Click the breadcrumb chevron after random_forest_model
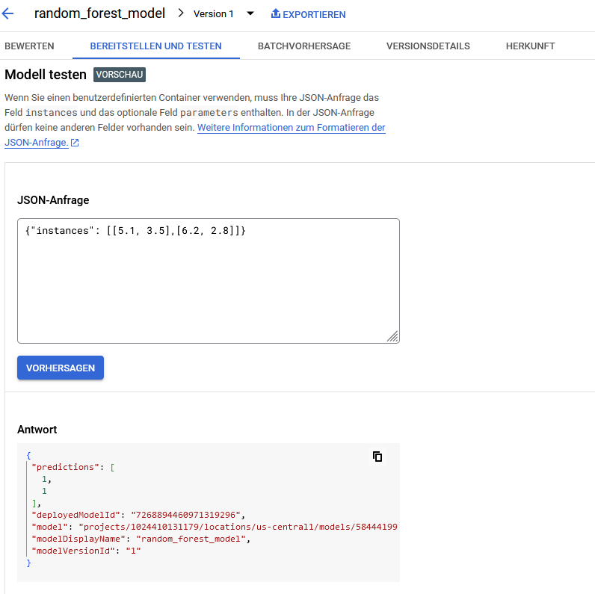Image resolution: width=595 pixels, height=594 pixels. [x=181, y=13]
